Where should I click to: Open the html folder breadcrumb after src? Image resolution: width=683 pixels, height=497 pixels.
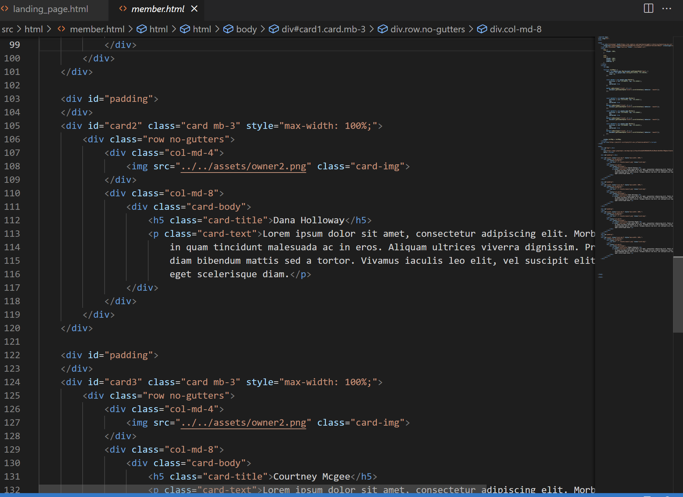click(34, 29)
